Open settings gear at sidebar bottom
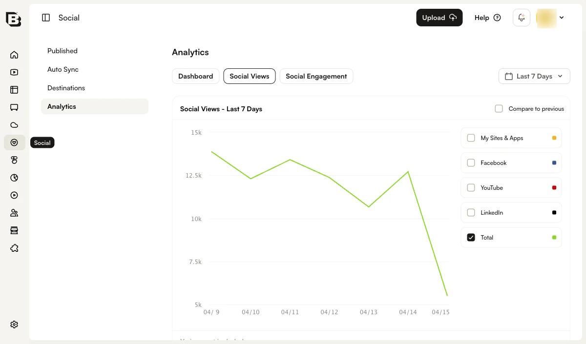The height and width of the screenshot is (344, 586). coord(14,324)
